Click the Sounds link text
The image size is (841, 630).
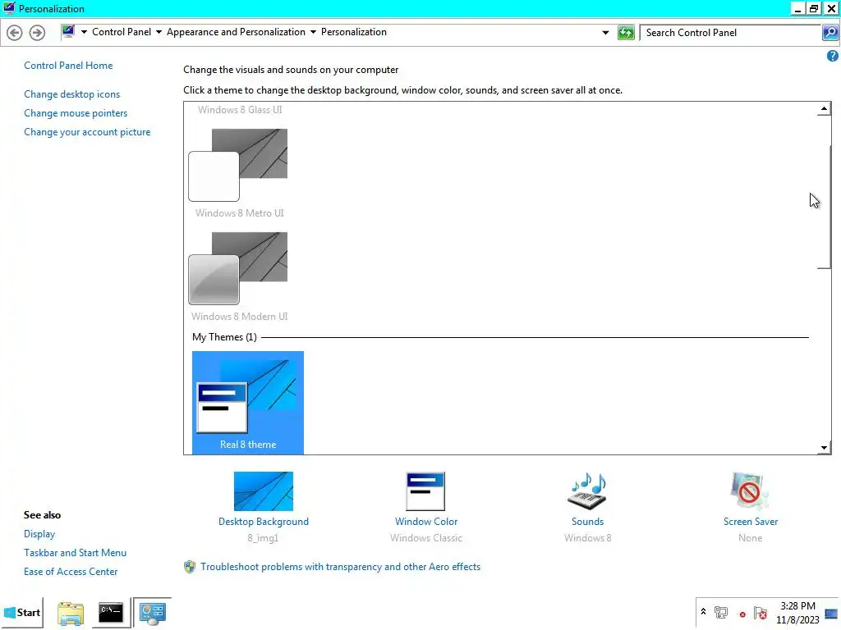click(587, 522)
